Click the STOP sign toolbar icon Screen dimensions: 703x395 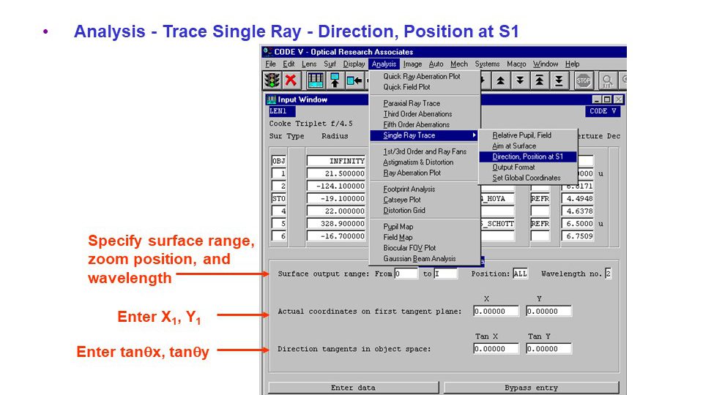[x=584, y=80]
